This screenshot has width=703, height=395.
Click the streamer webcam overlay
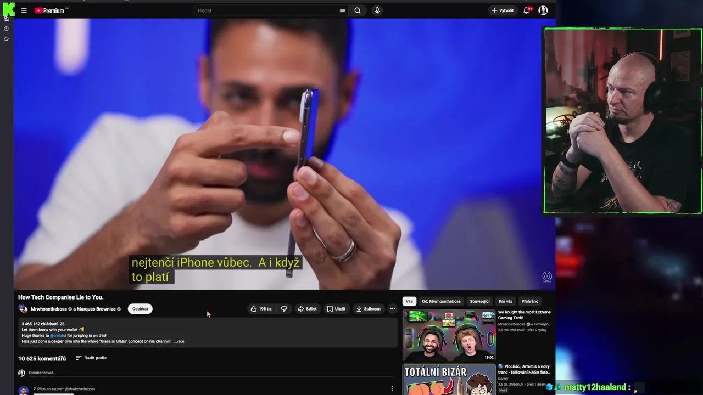[623, 121]
